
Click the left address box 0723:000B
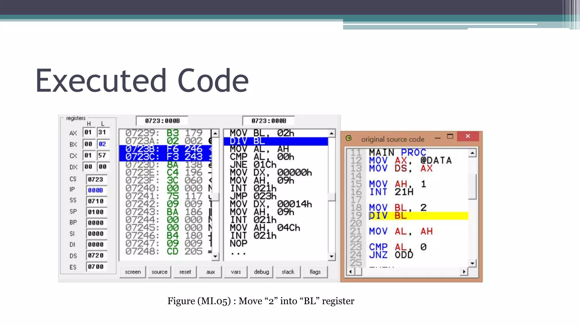click(162, 121)
